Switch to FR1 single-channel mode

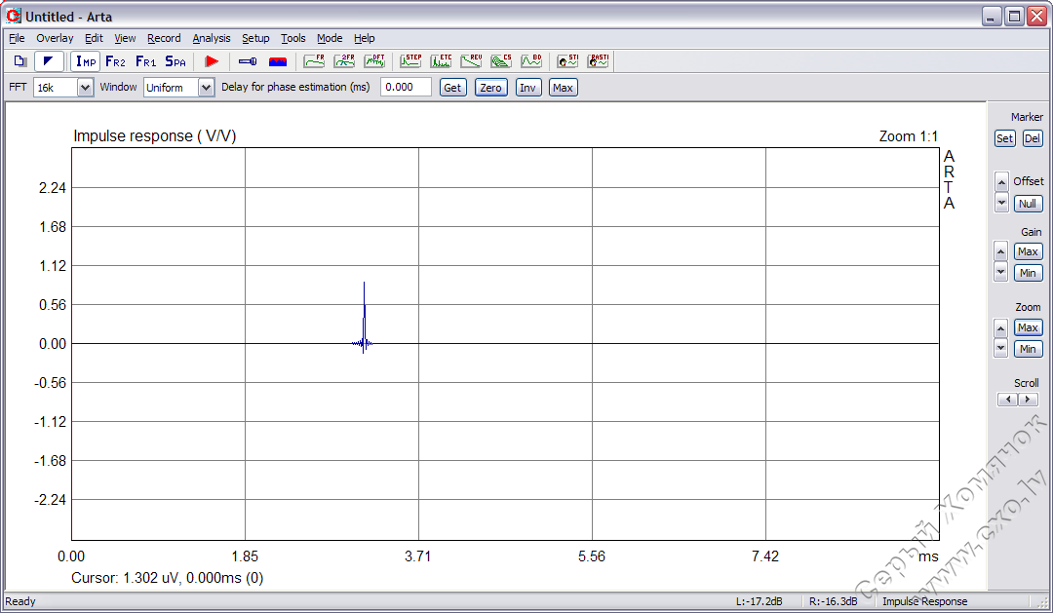(145, 61)
